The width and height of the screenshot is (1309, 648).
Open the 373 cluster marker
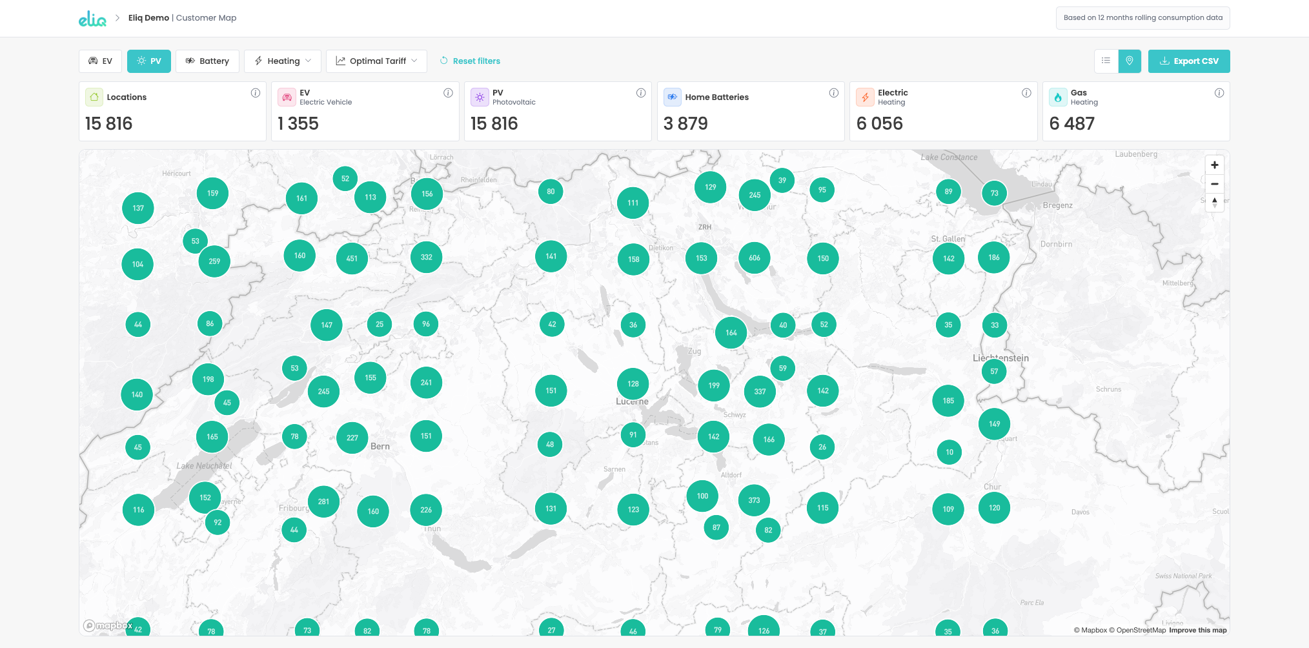754,500
